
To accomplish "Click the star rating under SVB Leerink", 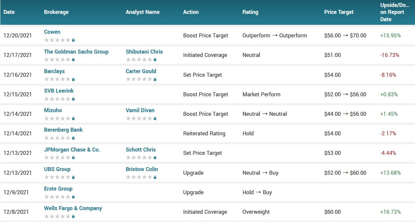I will tap(57, 99).
